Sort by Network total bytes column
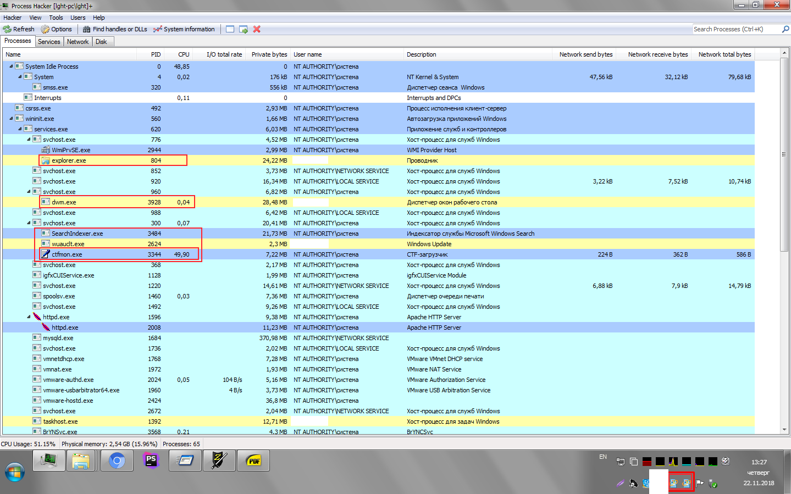791x494 pixels. coord(723,54)
